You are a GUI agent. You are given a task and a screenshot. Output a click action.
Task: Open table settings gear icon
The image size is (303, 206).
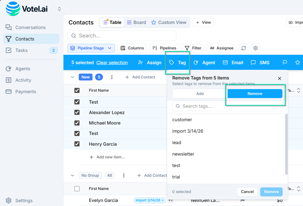pos(256,48)
